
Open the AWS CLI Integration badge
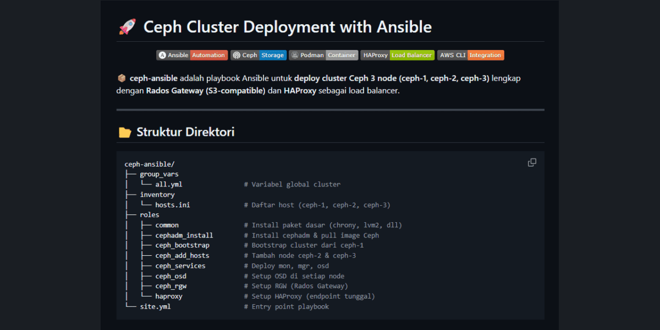471,55
